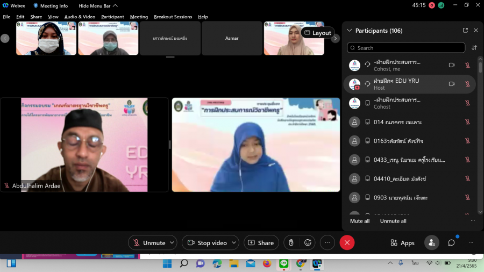Unmute your microphone
484x272 pixels.
coord(148,243)
